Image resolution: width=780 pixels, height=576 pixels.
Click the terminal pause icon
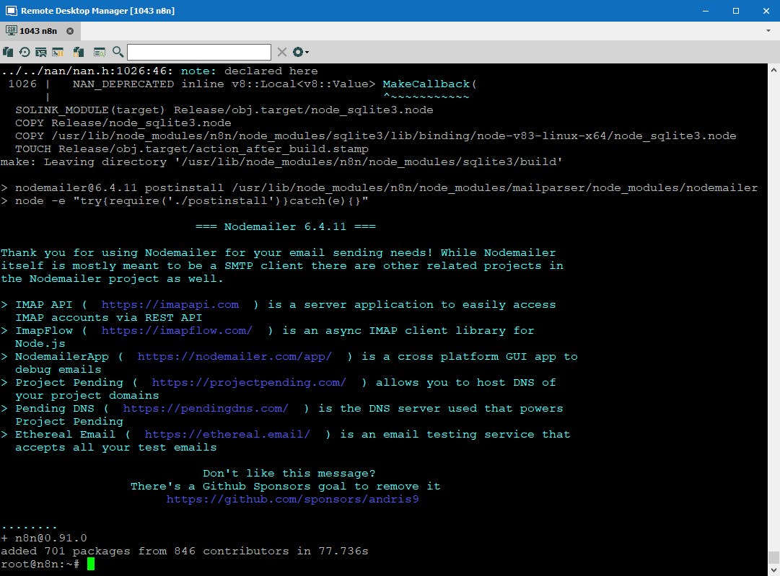pos(58,52)
